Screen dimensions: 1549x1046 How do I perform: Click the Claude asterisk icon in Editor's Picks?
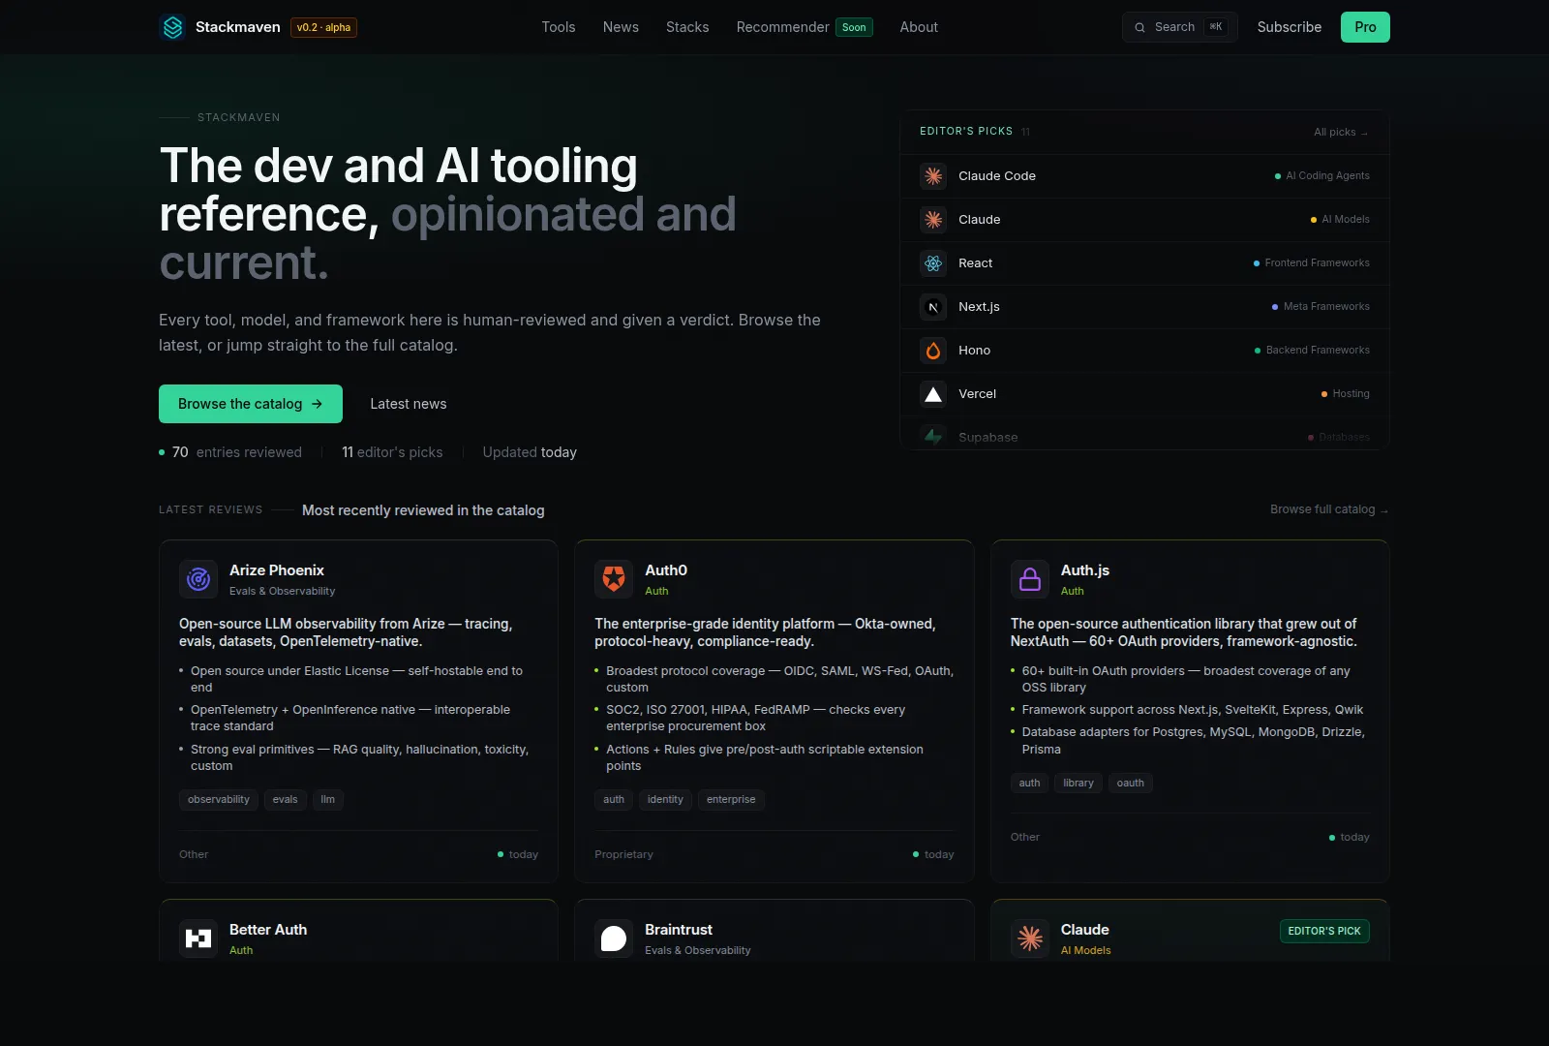coord(933,220)
